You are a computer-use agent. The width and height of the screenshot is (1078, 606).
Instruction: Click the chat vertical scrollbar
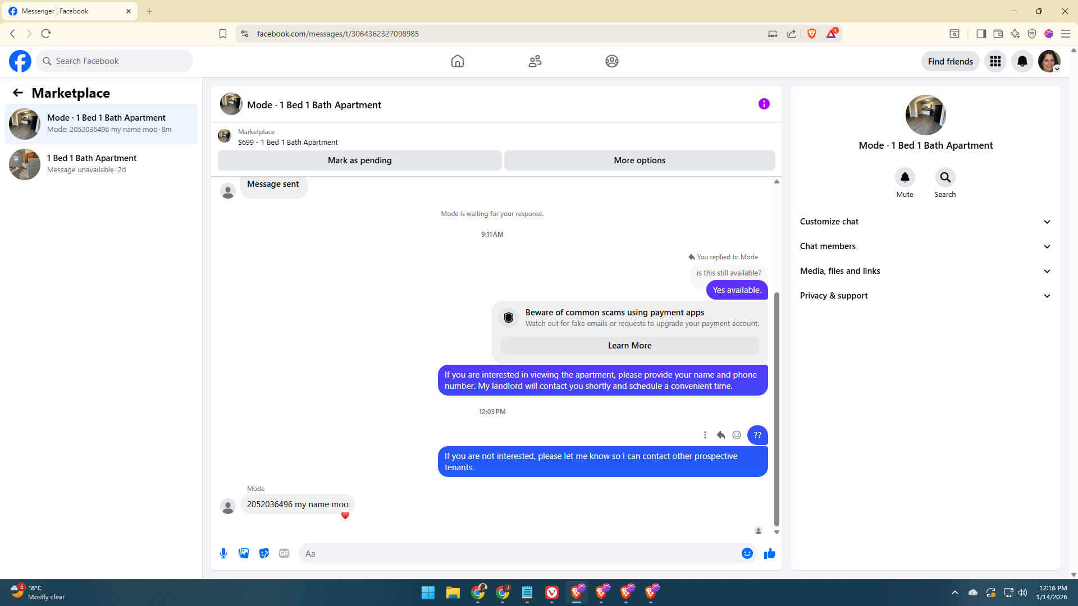[x=776, y=408]
